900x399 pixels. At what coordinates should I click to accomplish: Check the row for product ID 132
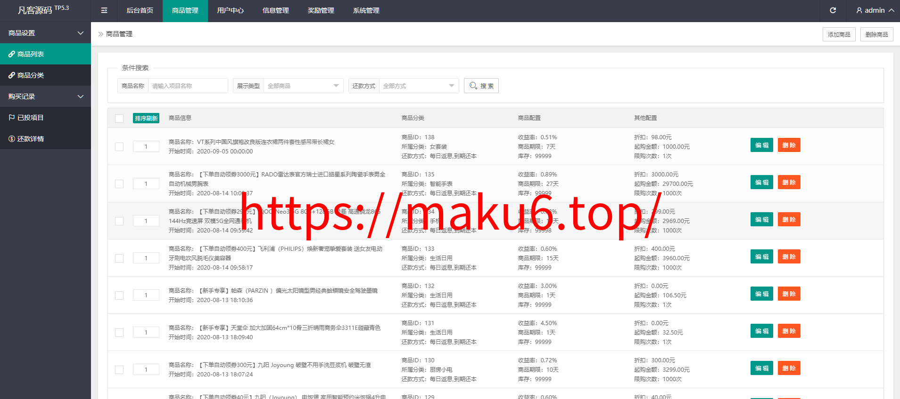[x=119, y=295]
